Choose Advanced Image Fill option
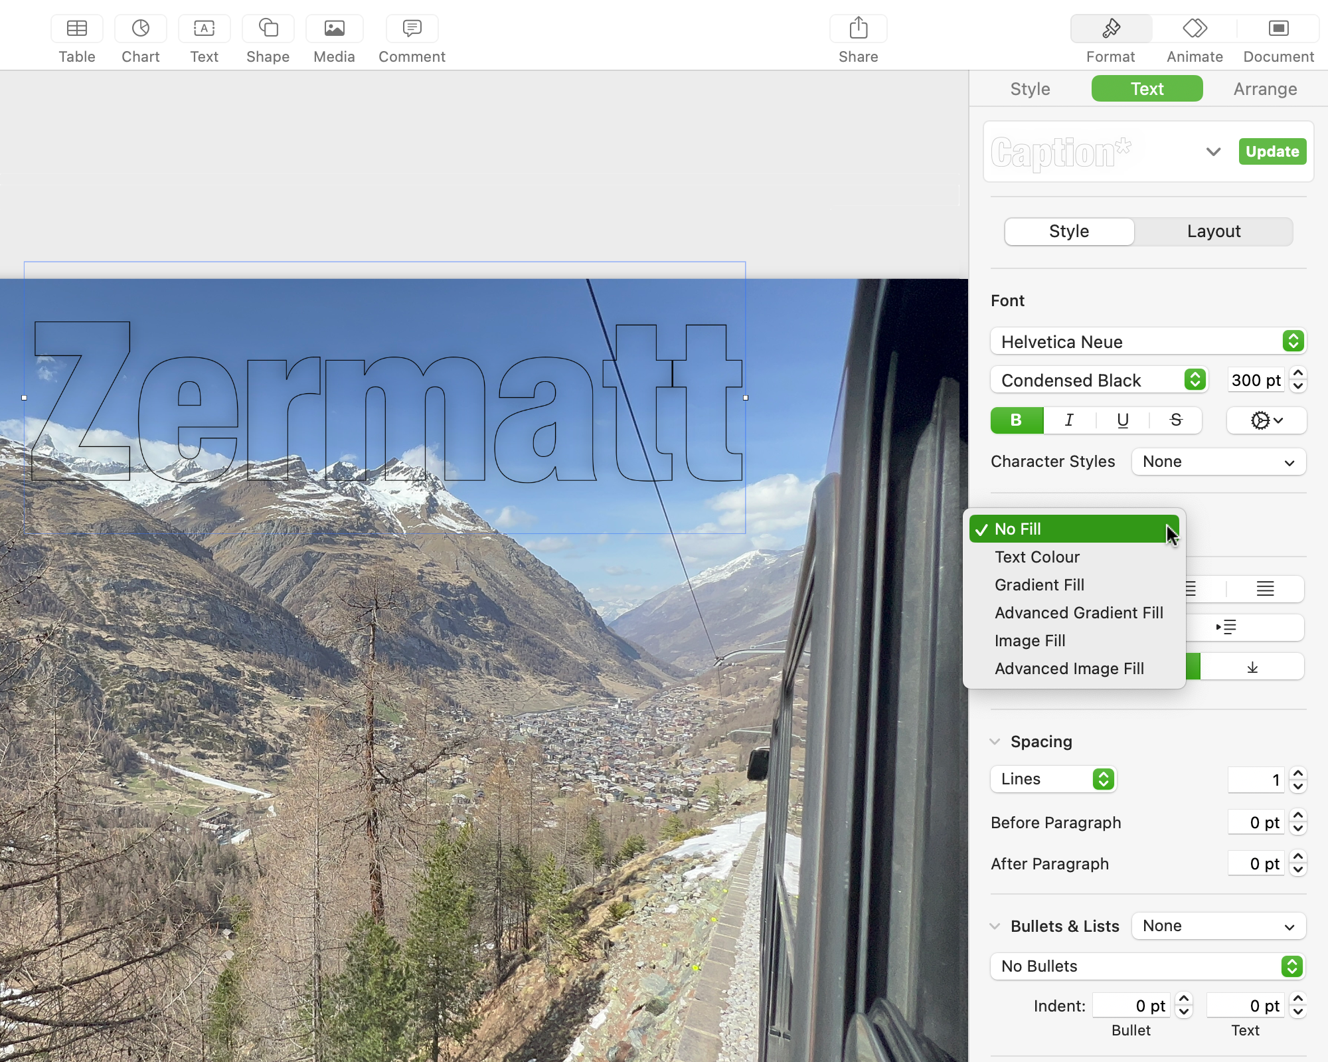The width and height of the screenshot is (1328, 1062). tap(1074, 668)
